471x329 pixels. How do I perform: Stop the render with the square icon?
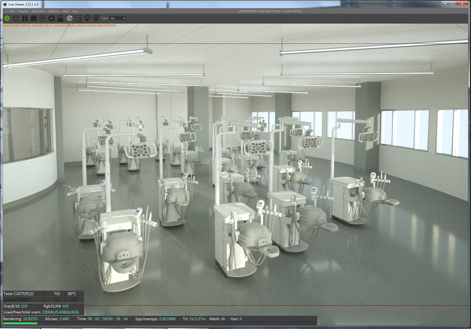click(x=34, y=18)
